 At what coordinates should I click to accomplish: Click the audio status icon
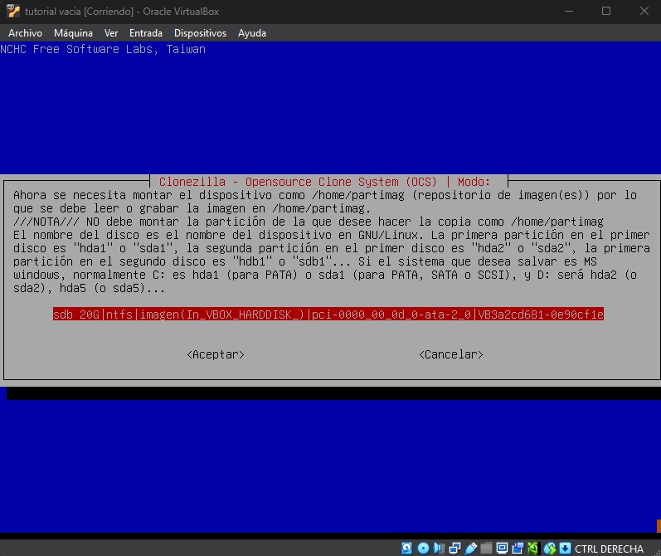point(439,548)
